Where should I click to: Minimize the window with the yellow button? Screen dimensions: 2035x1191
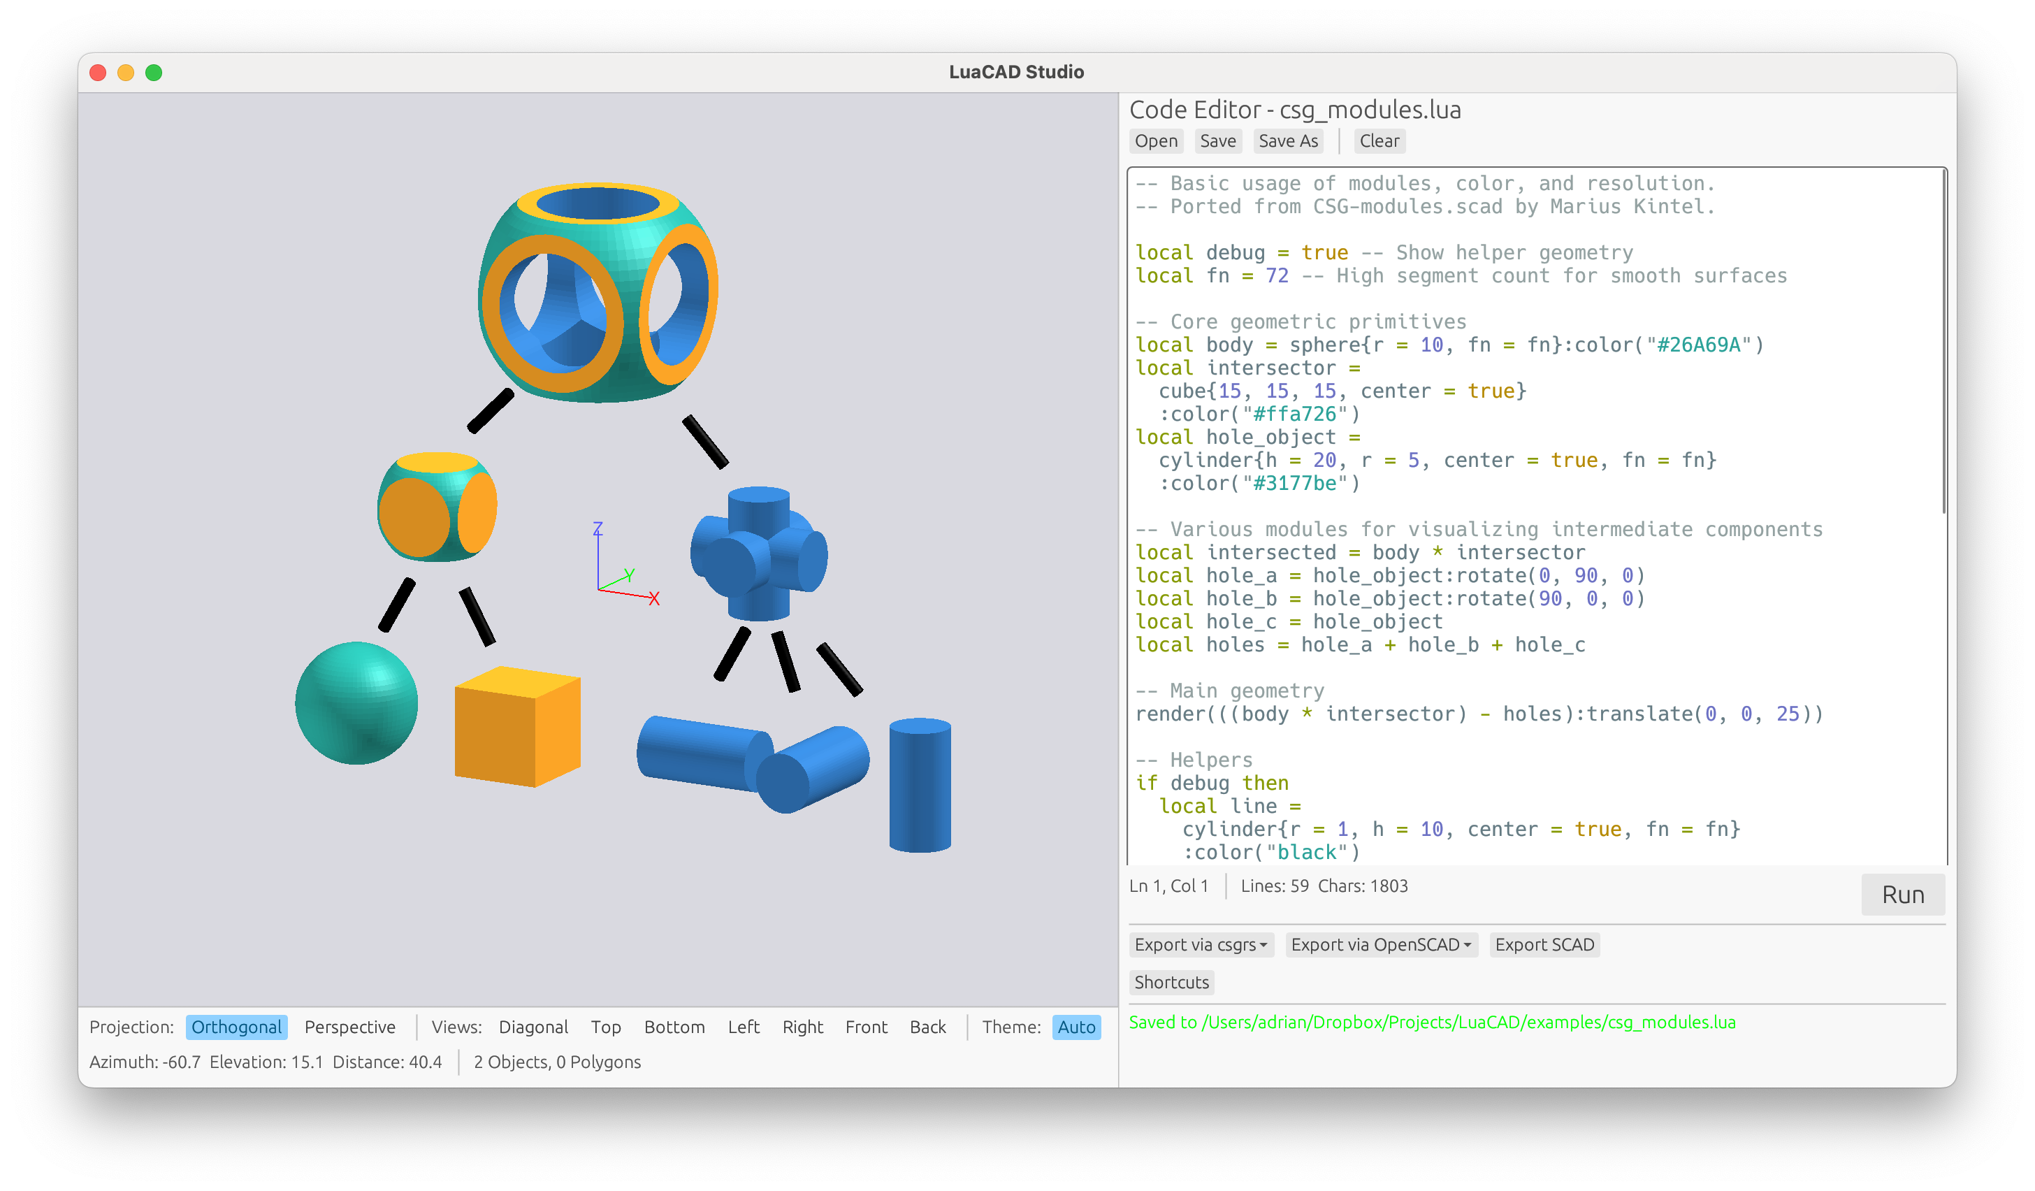pos(126,73)
